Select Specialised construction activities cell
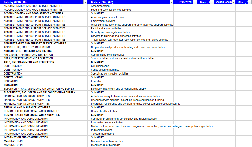The image size is (252, 147). [130, 73]
